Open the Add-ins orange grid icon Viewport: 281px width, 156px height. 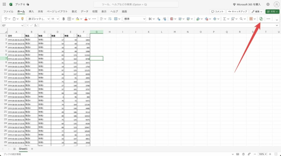tap(251, 19)
